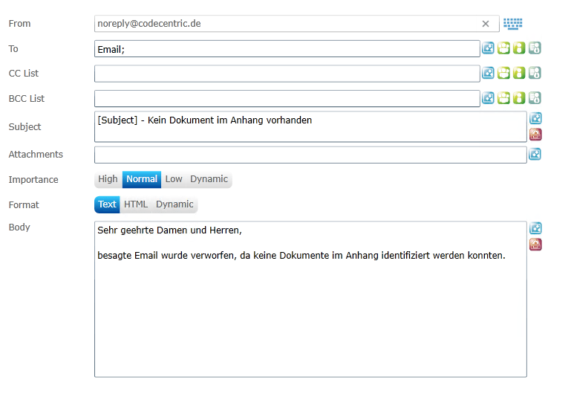Click the red icon beside Body text area
Screen dimensions: 571x394
tap(535, 245)
